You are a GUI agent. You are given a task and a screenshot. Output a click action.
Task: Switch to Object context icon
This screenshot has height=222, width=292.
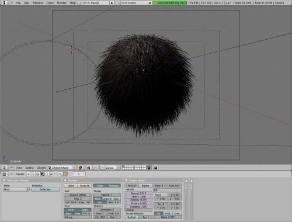click(x=42, y=174)
